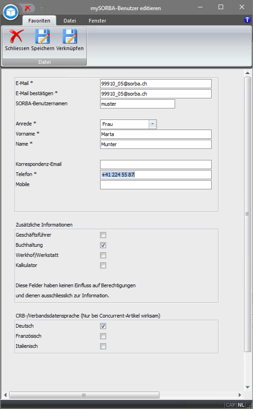Click the vertical scrollbar thumb

[x=247, y=214]
